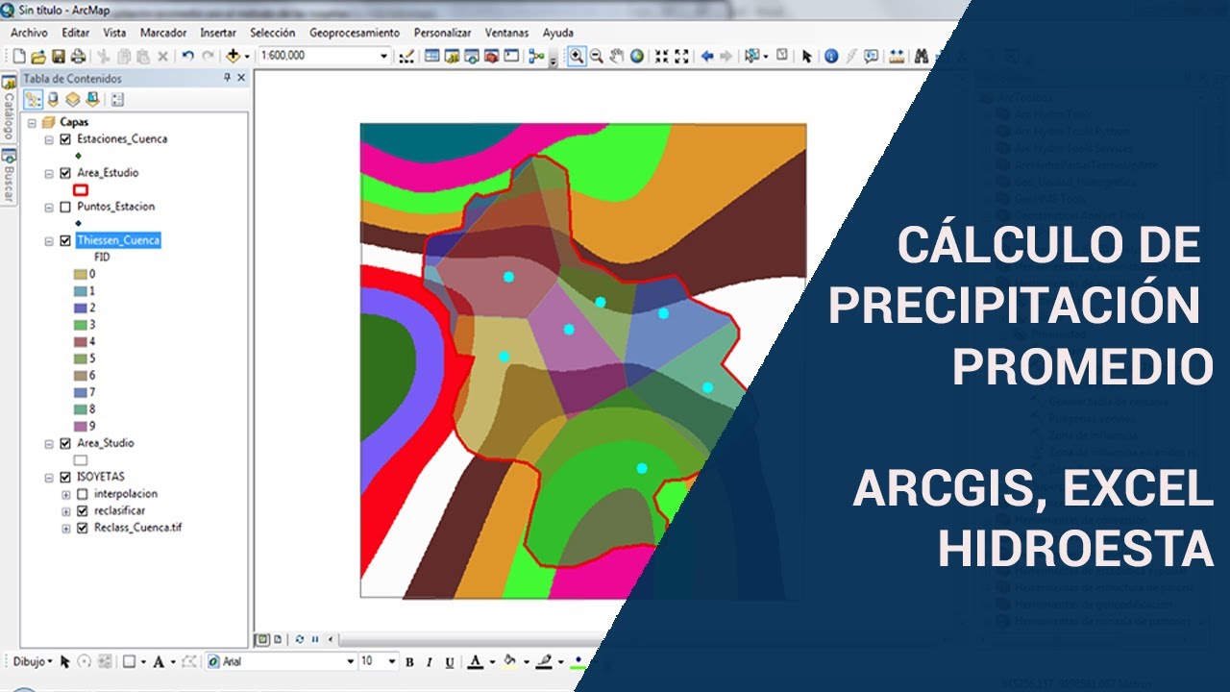This screenshot has height=692, width=1230.
Task: Open the Buscar side tab
Action: point(9,176)
